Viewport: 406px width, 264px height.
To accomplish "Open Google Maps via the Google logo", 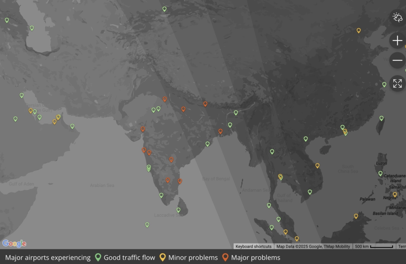I will (x=15, y=244).
